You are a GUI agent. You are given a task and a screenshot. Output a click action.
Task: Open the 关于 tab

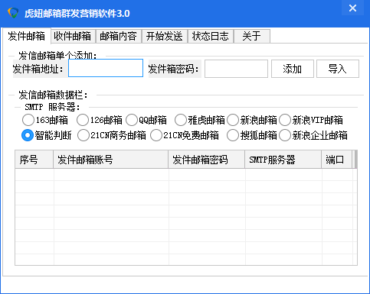click(x=252, y=36)
